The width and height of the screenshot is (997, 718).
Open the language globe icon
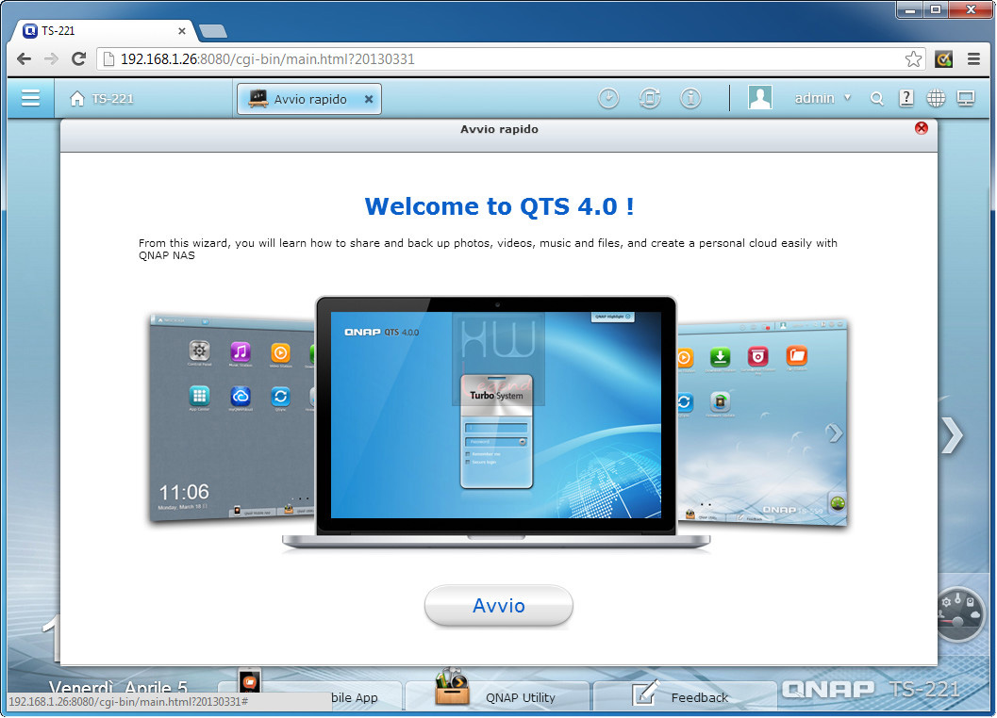click(936, 98)
